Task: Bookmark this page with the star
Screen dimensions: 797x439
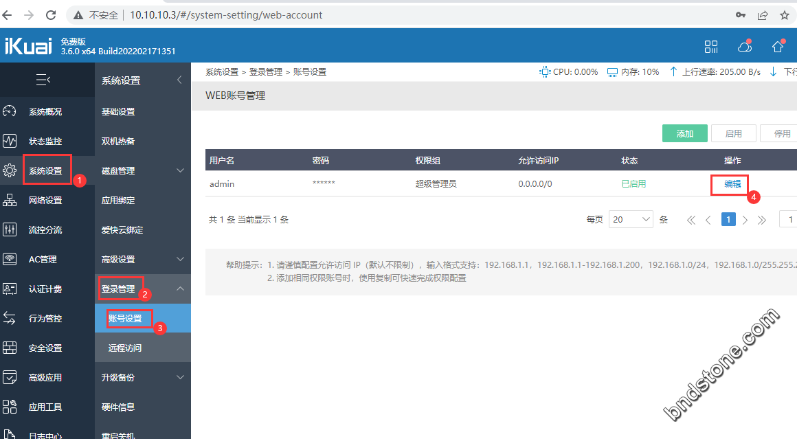Action: pos(785,15)
